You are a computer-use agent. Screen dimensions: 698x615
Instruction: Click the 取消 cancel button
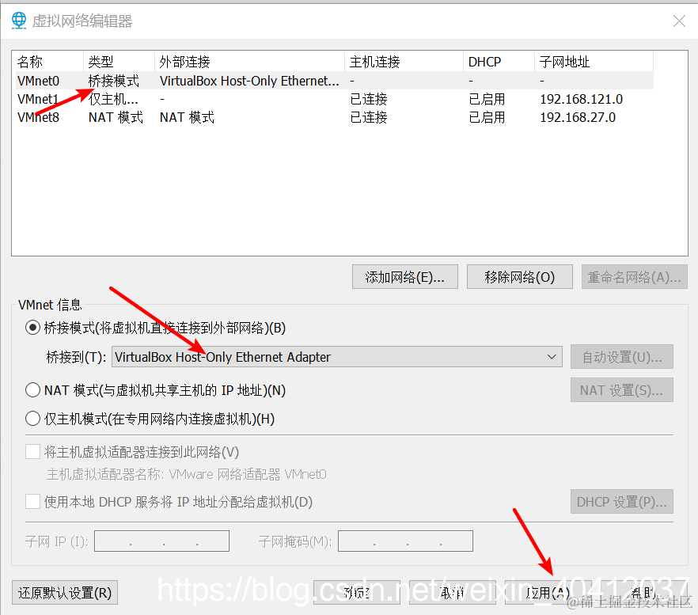pyautogui.click(x=452, y=593)
